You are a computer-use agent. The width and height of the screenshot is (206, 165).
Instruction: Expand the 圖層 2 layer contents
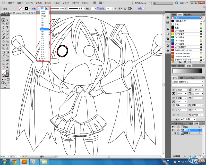coord(179,130)
